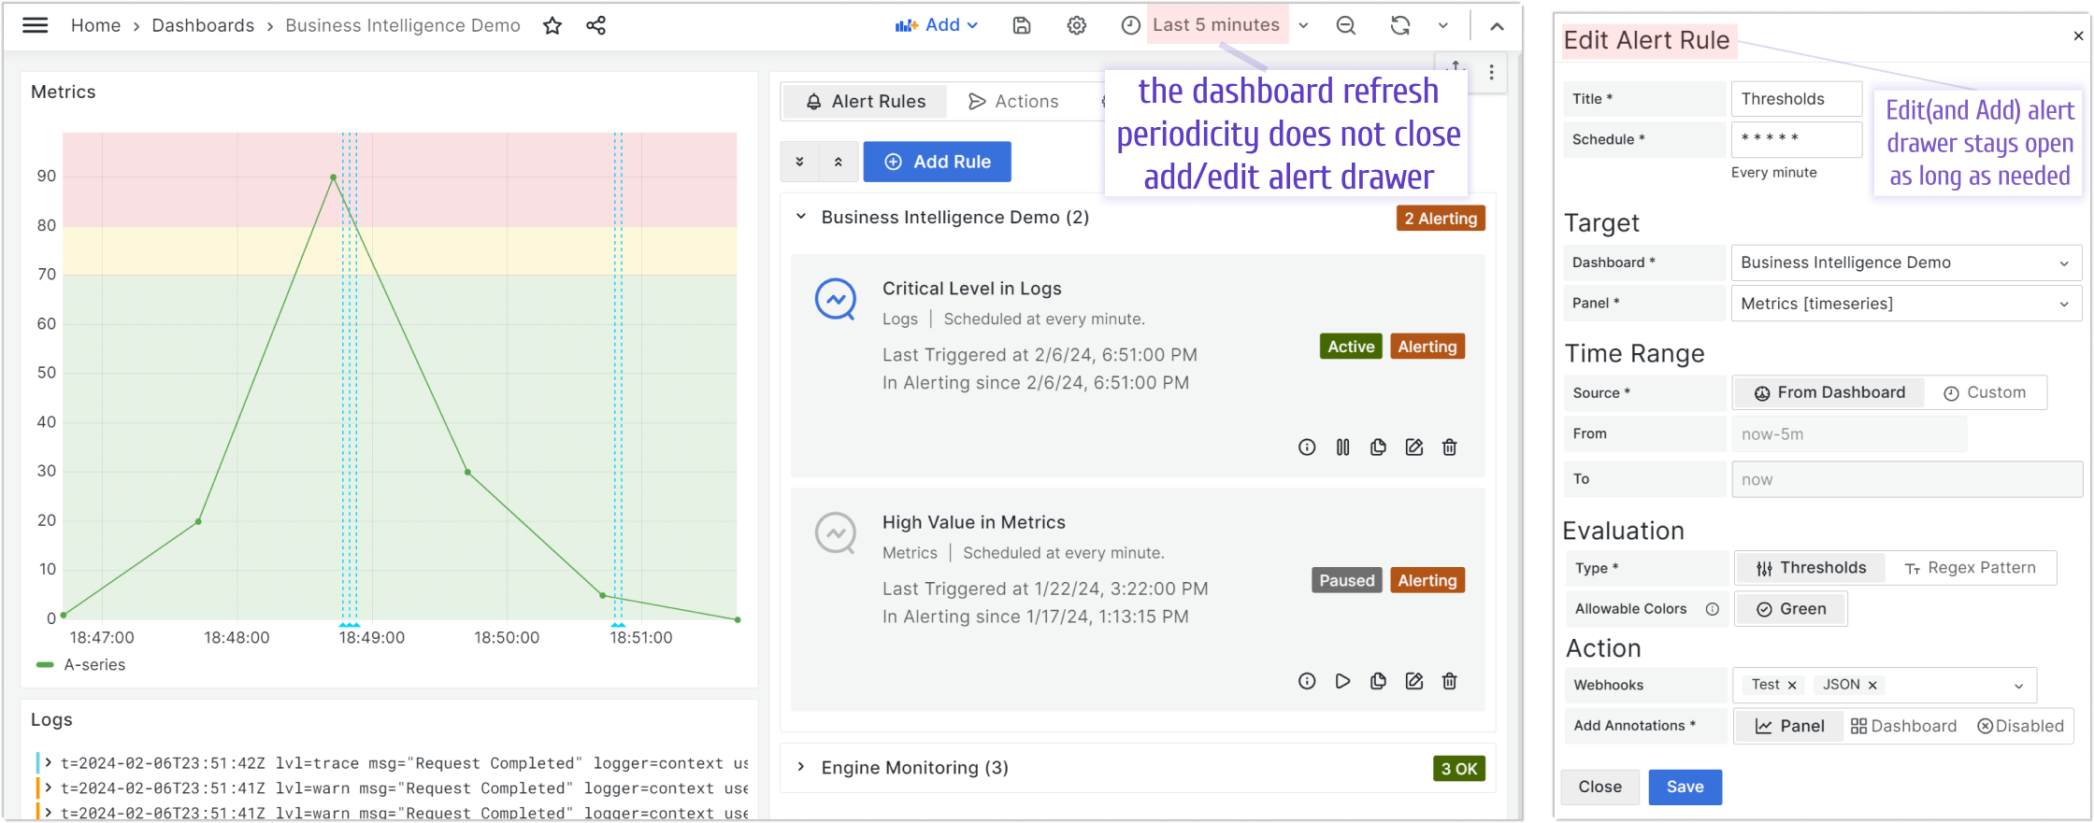
Task: Open the alert panel's three-dot menu
Action: 1491,72
